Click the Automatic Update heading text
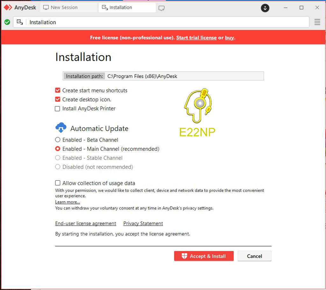 99,129
